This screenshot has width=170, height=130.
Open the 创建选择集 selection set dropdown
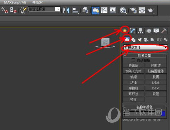point(44,9)
